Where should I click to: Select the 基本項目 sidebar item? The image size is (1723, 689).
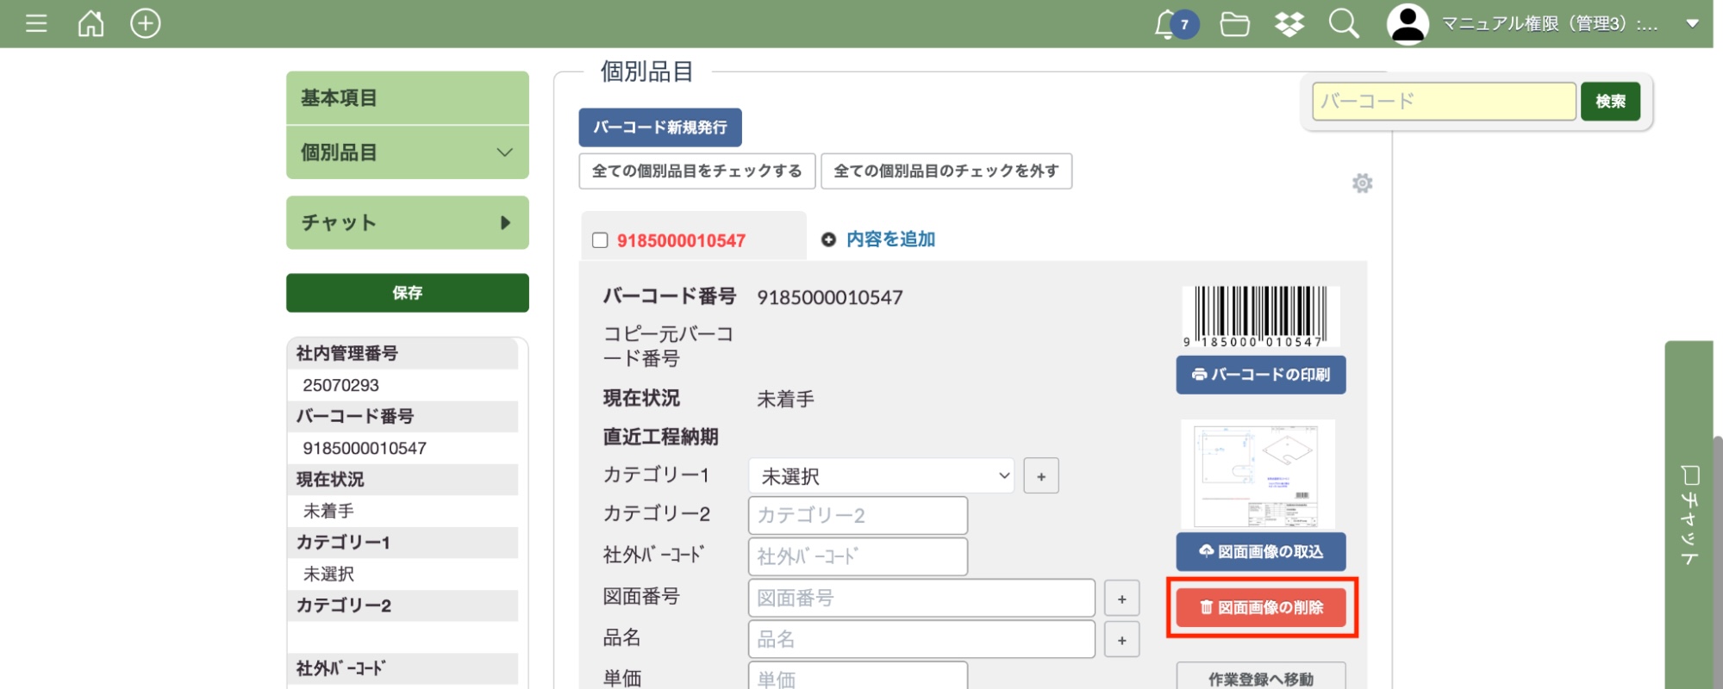tap(407, 98)
